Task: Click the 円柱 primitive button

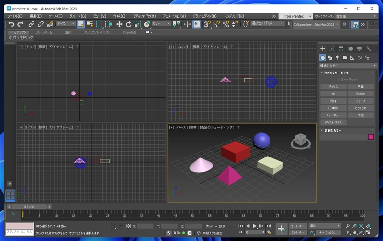Action: (333, 101)
